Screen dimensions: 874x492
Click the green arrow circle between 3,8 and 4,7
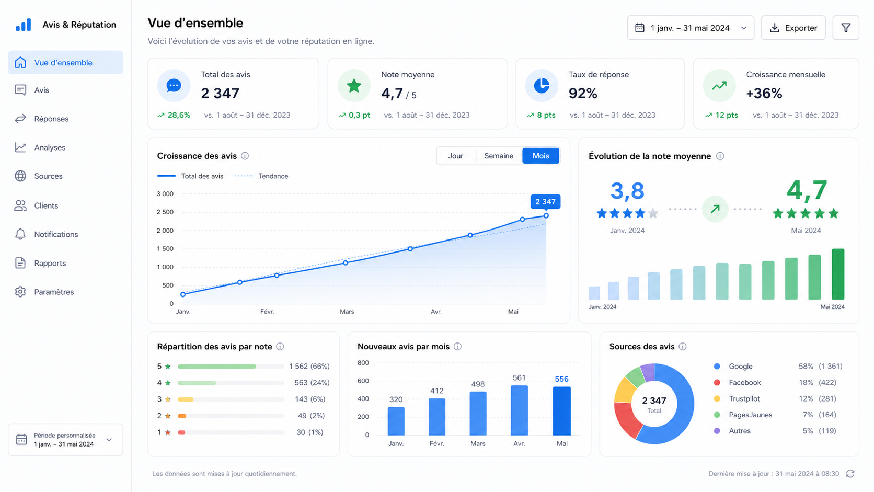click(715, 209)
